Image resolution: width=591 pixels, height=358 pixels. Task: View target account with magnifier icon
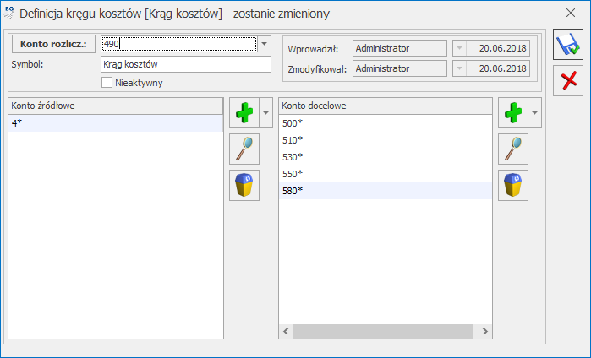[x=513, y=149]
